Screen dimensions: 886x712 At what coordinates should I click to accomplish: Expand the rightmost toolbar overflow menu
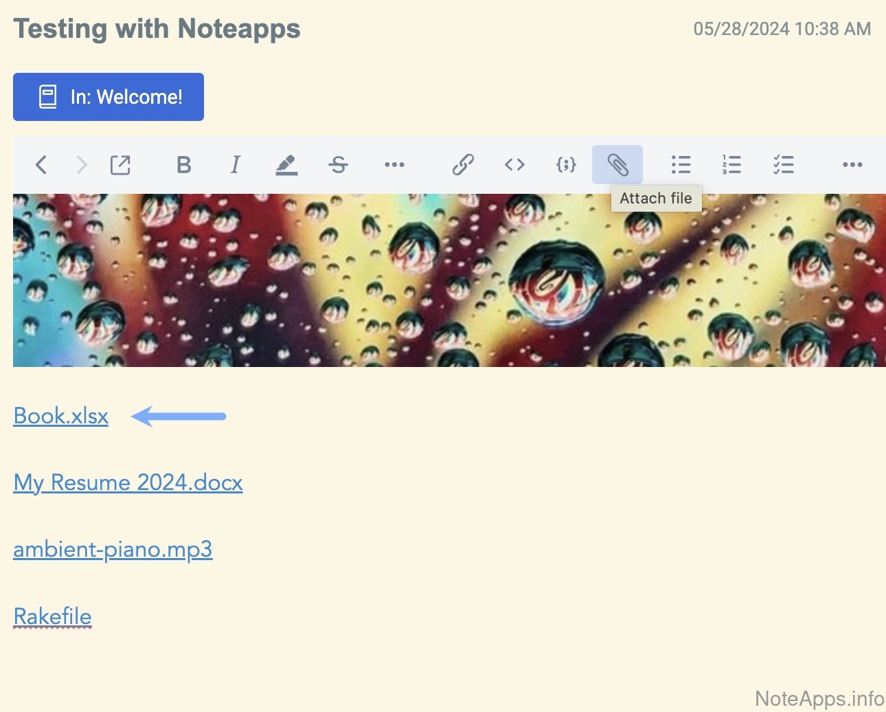click(852, 165)
